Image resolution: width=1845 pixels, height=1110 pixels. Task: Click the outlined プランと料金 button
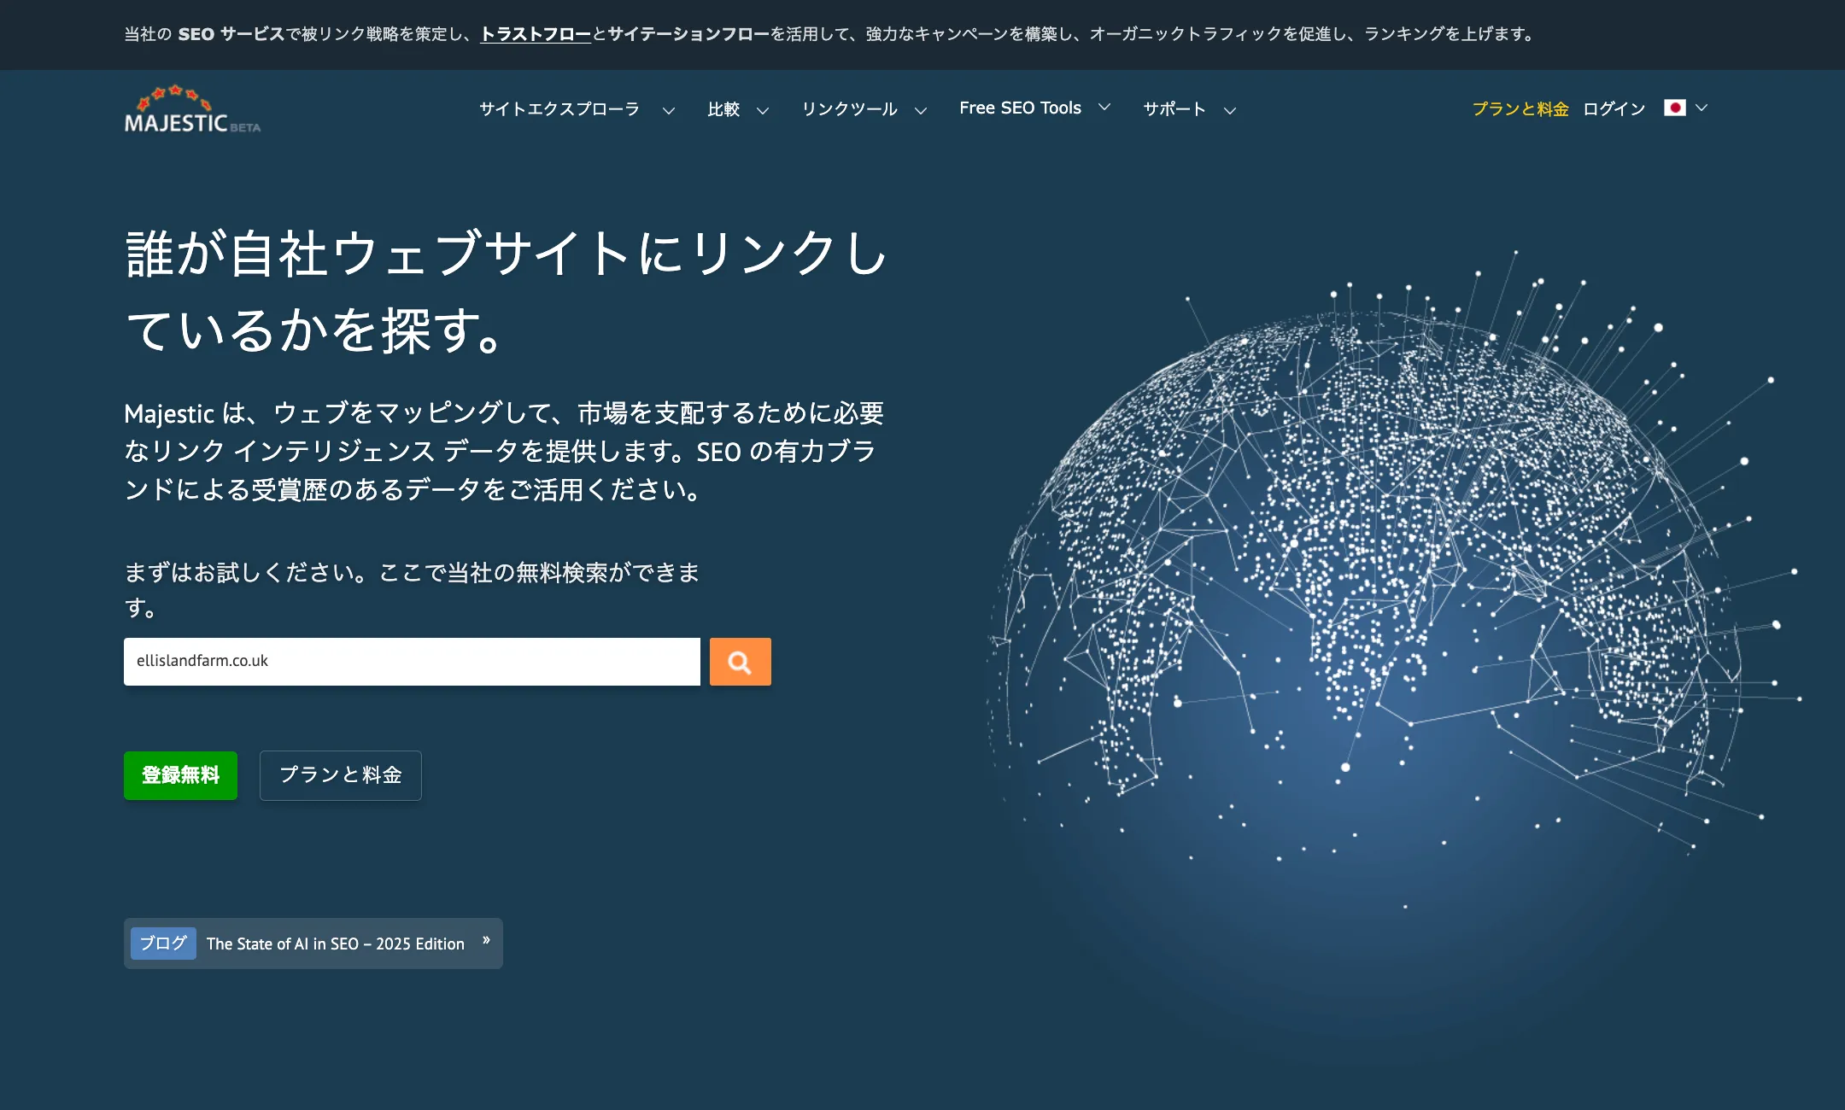(341, 775)
